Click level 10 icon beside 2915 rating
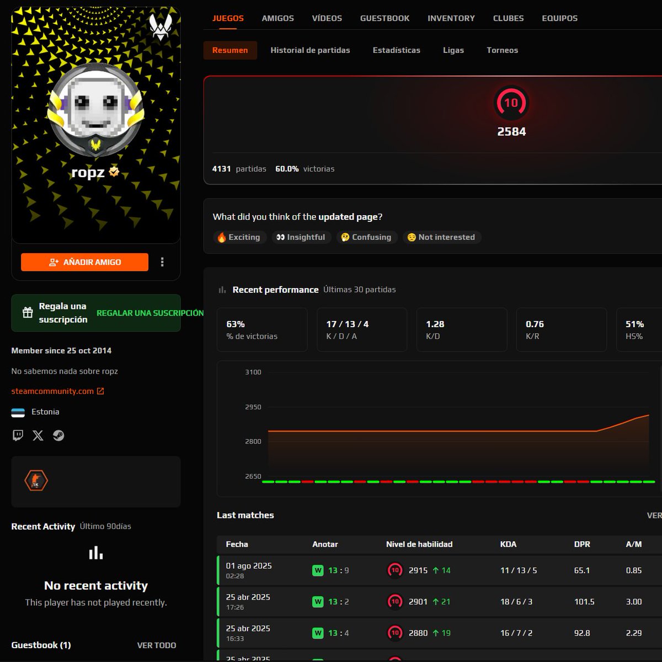Image resolution: width=662 pixels, height=662 pixels. tap(395, 570)
